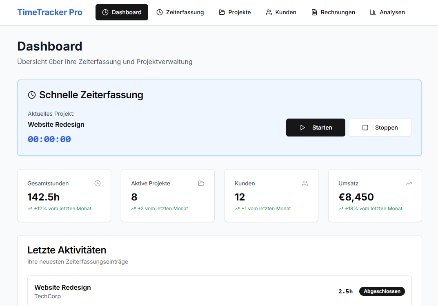The height and width of the screenshot is (306, 438).
Task: Go to the Zeiterfassung tab
Action: (x=180, y=12)
